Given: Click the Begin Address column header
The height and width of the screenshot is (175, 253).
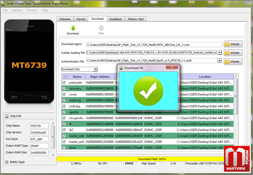Looking at the screenshot, I should coord(100,77).
